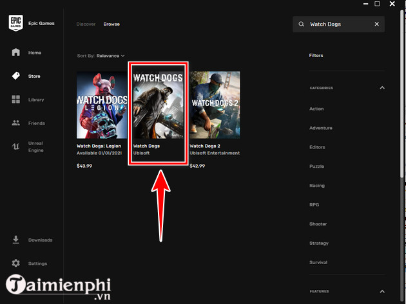406x304 pixels.
Task: Filter by Puzzle category
Action: [316, 166]
